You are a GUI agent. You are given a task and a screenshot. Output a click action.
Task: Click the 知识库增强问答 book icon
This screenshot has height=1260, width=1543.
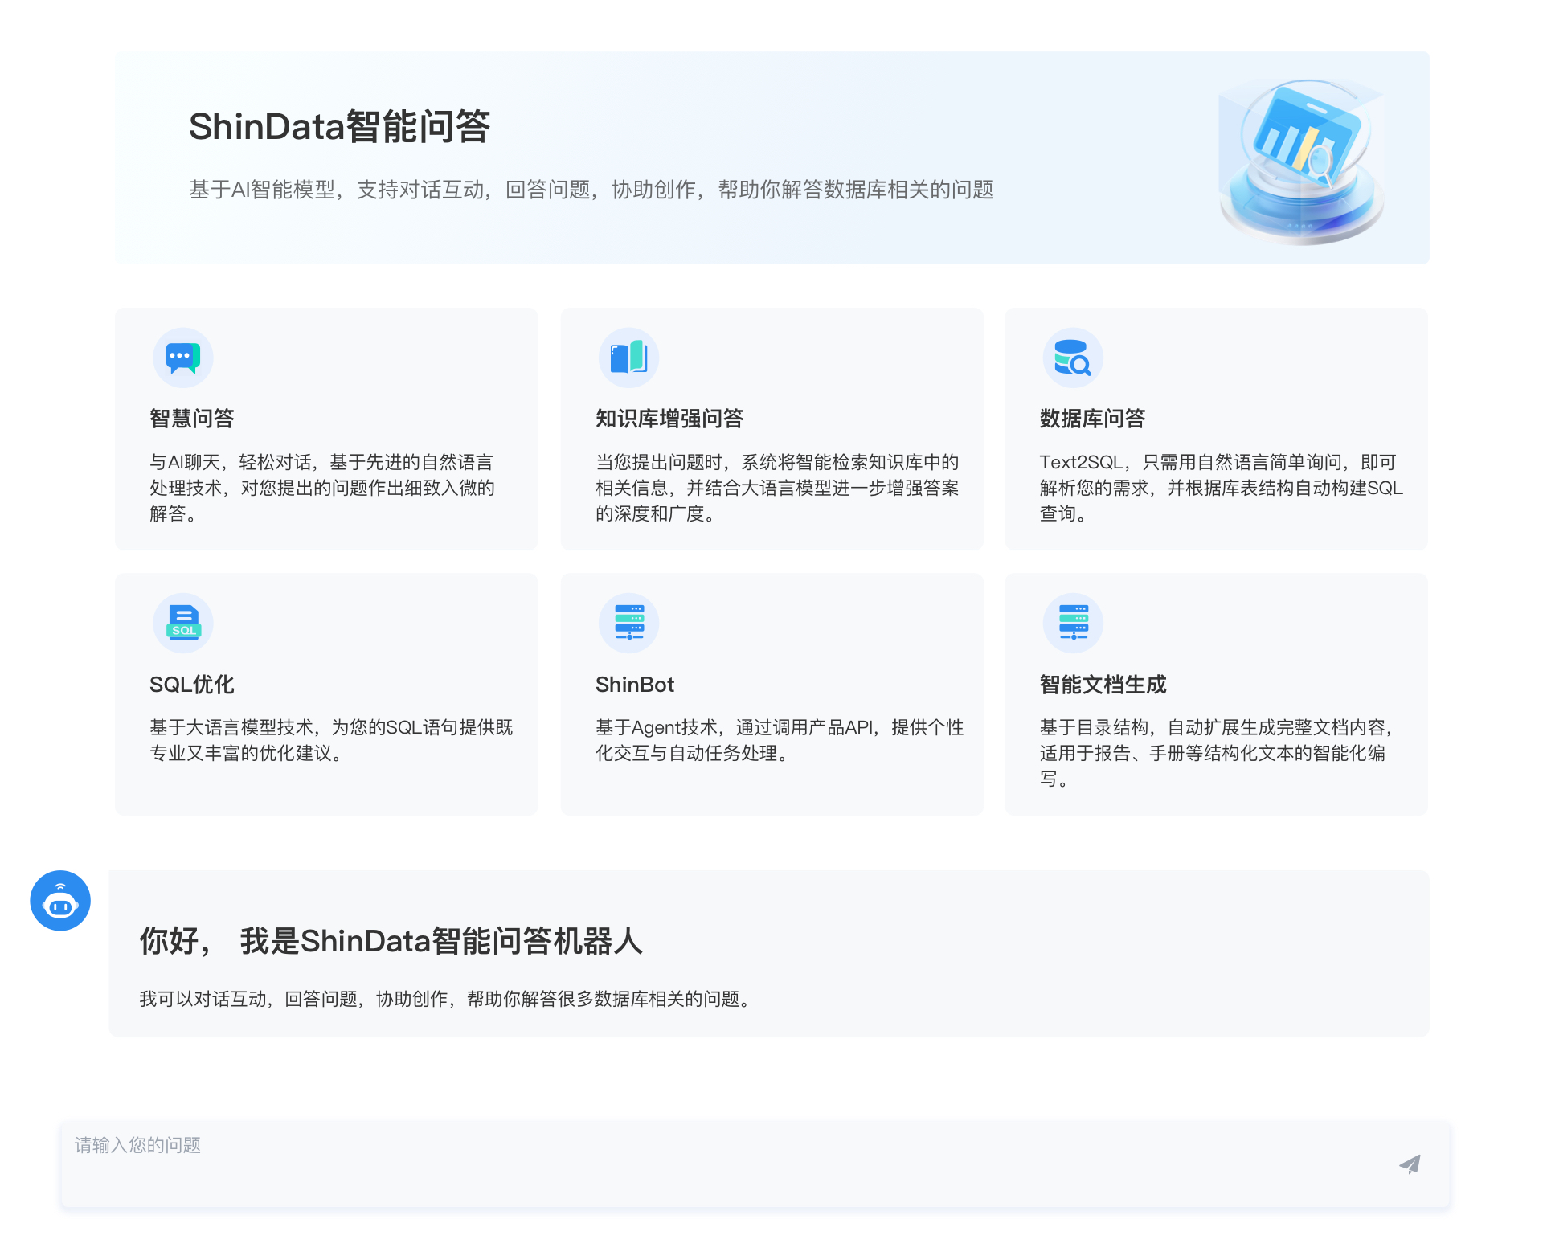click(x=628, y=358)
